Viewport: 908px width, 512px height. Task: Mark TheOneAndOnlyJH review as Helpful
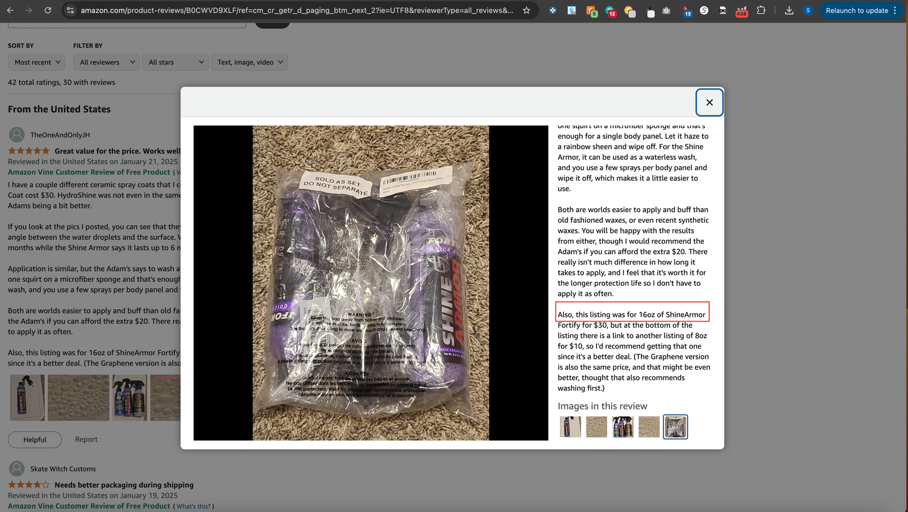tap(35, 439)
